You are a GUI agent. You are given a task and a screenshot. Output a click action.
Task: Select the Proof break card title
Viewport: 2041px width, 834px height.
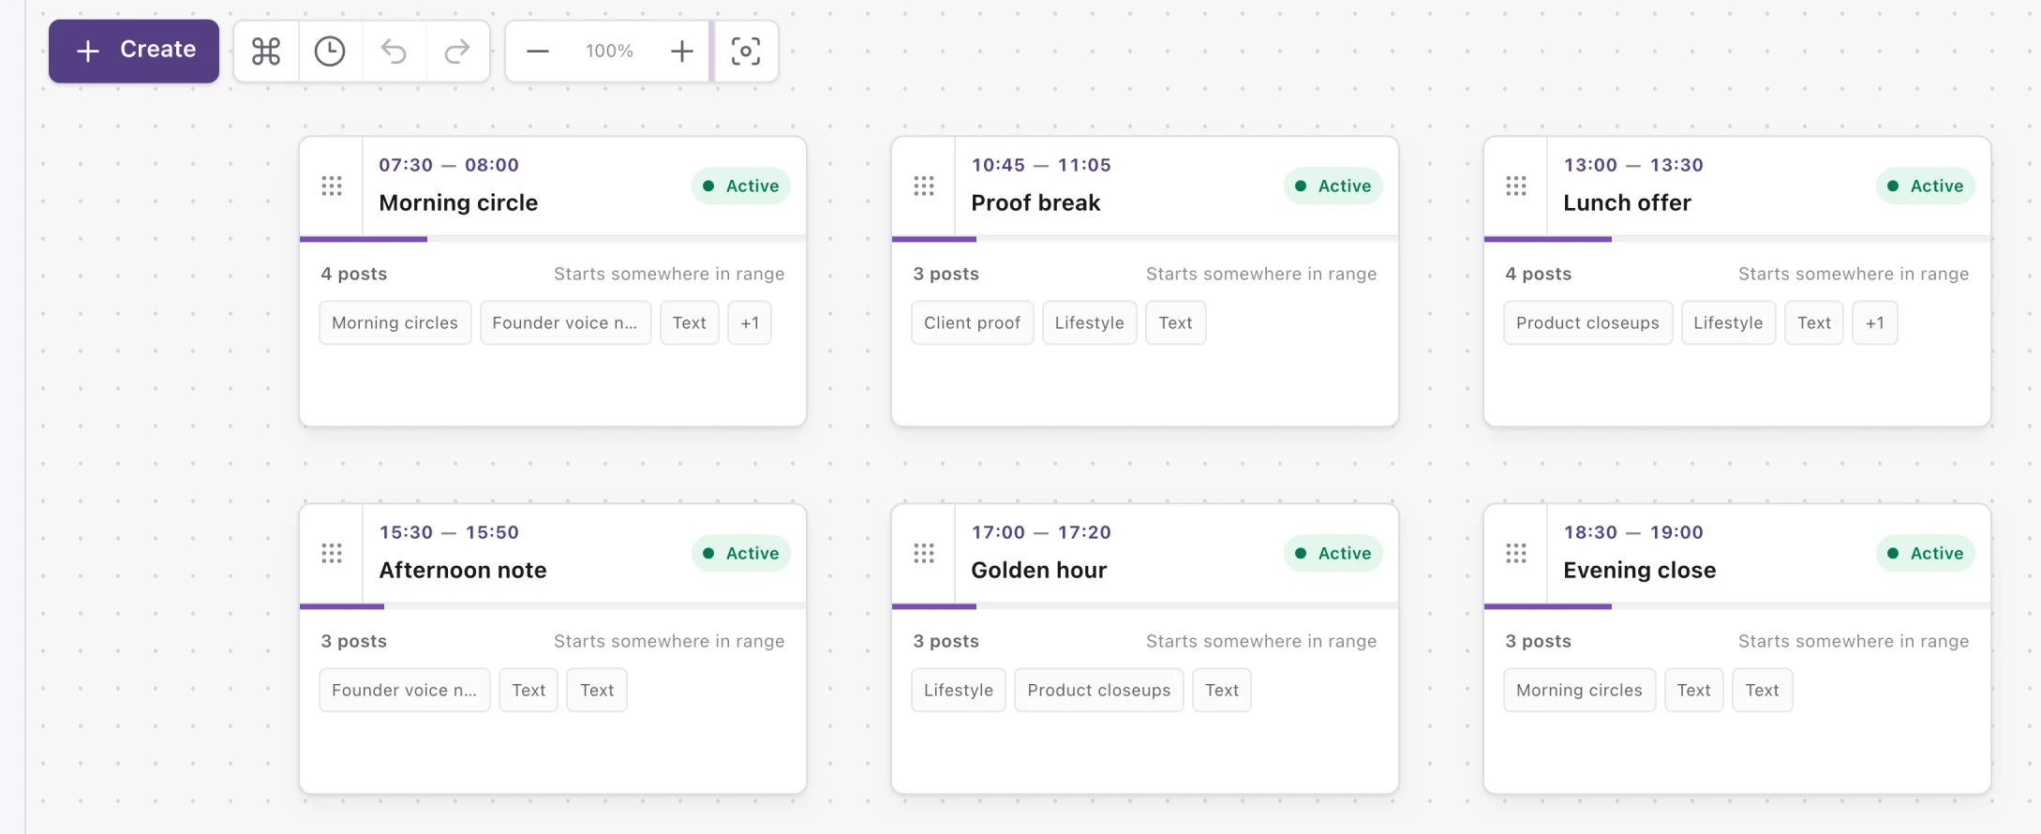[1035, 202]
